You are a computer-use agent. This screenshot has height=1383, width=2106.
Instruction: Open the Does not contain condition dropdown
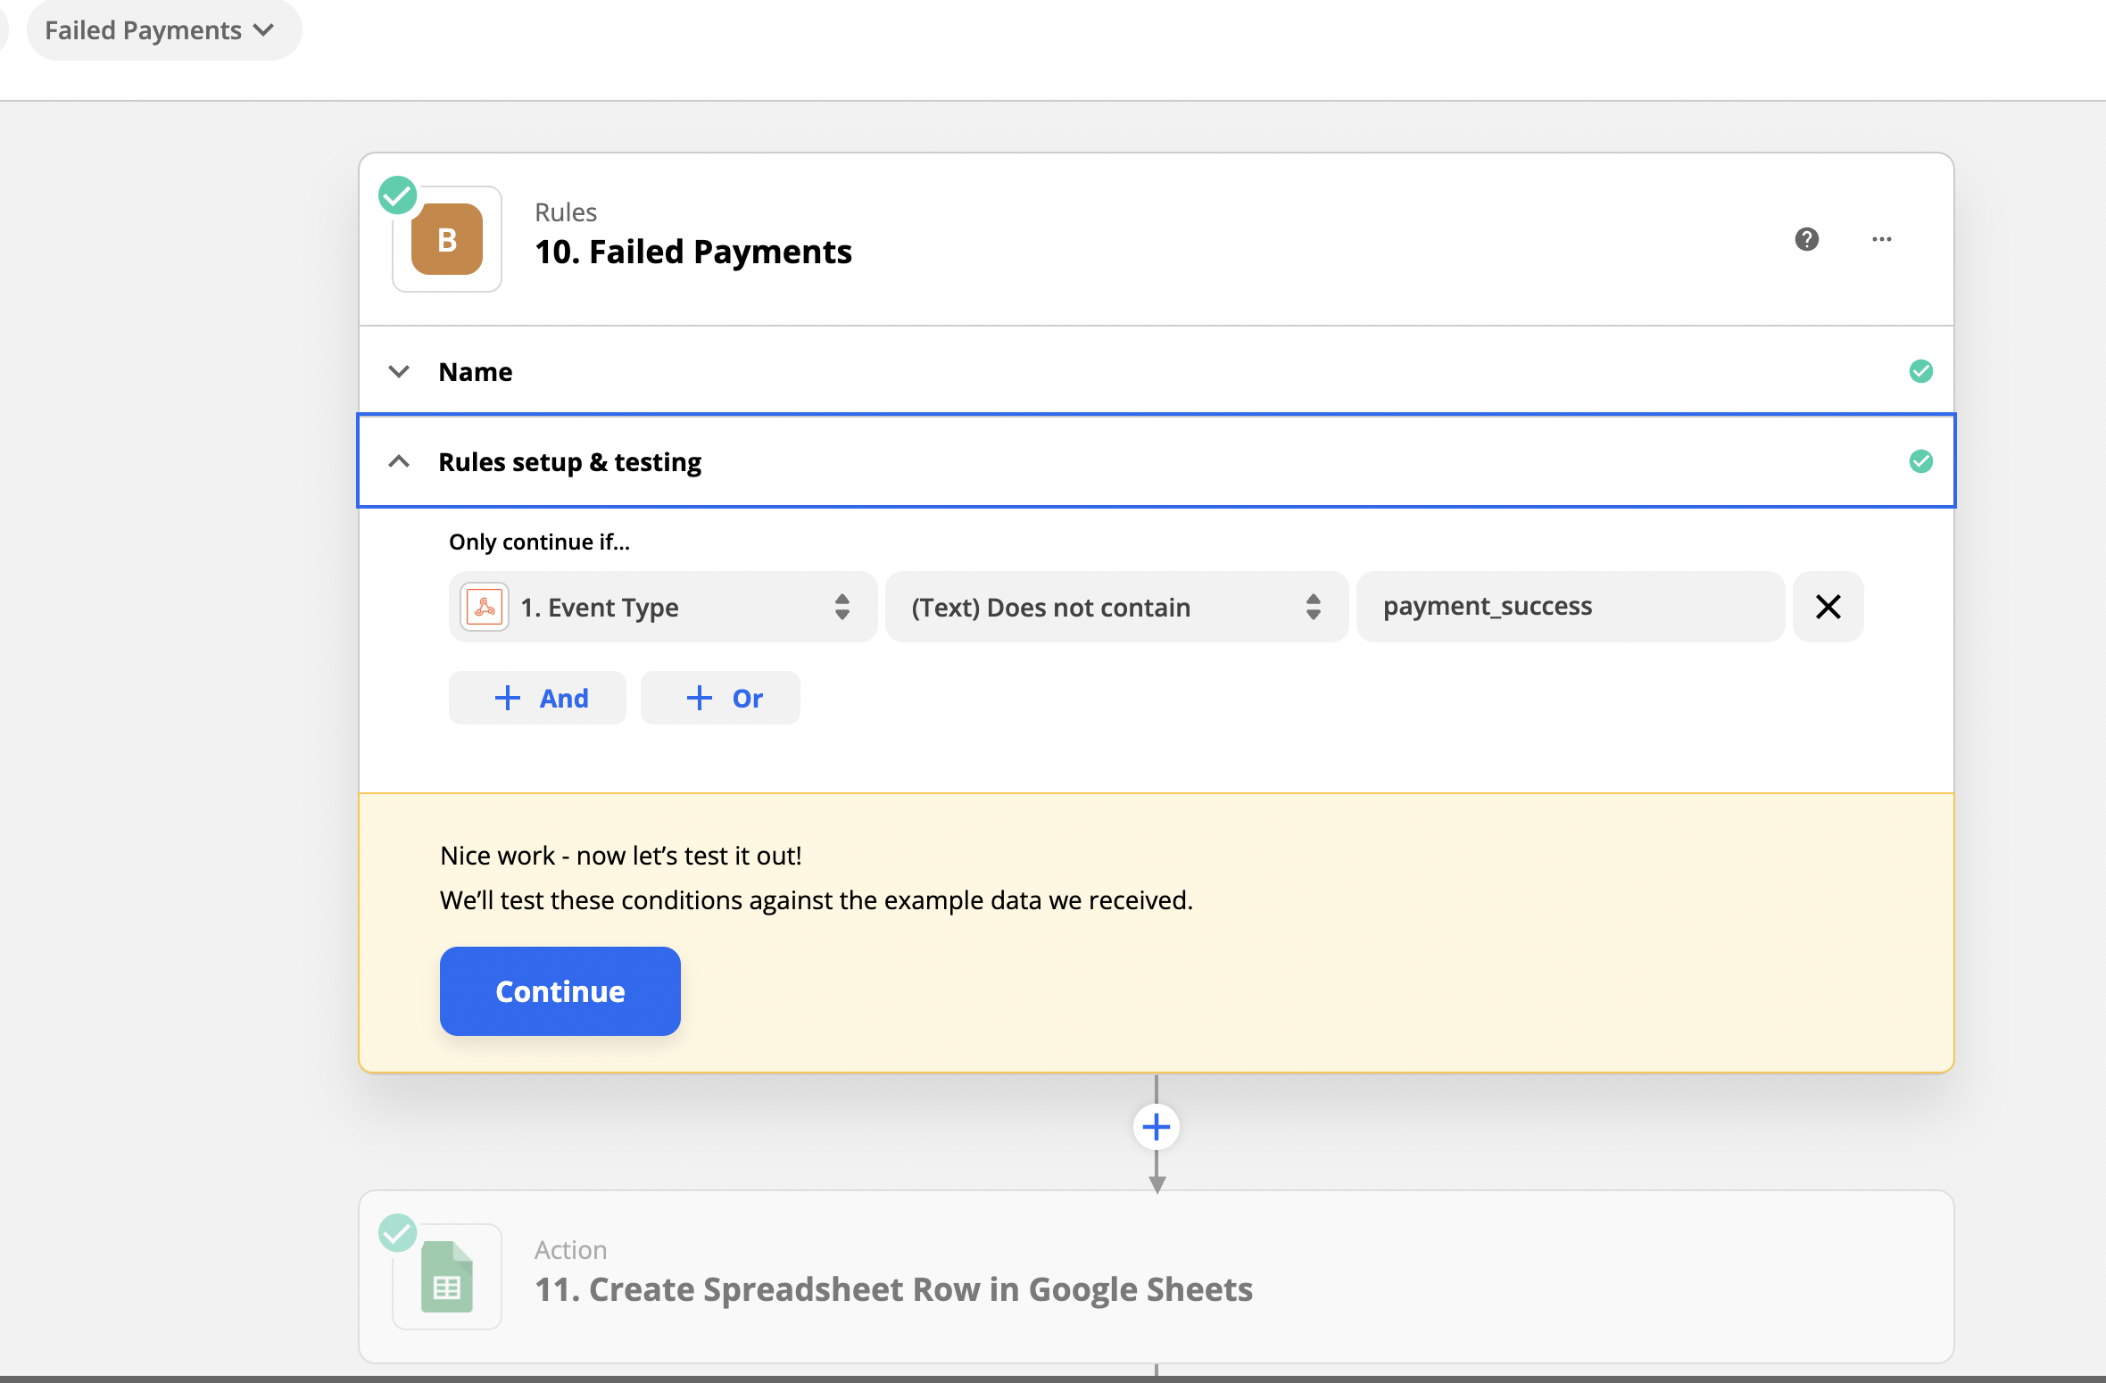pos(1116,607)
